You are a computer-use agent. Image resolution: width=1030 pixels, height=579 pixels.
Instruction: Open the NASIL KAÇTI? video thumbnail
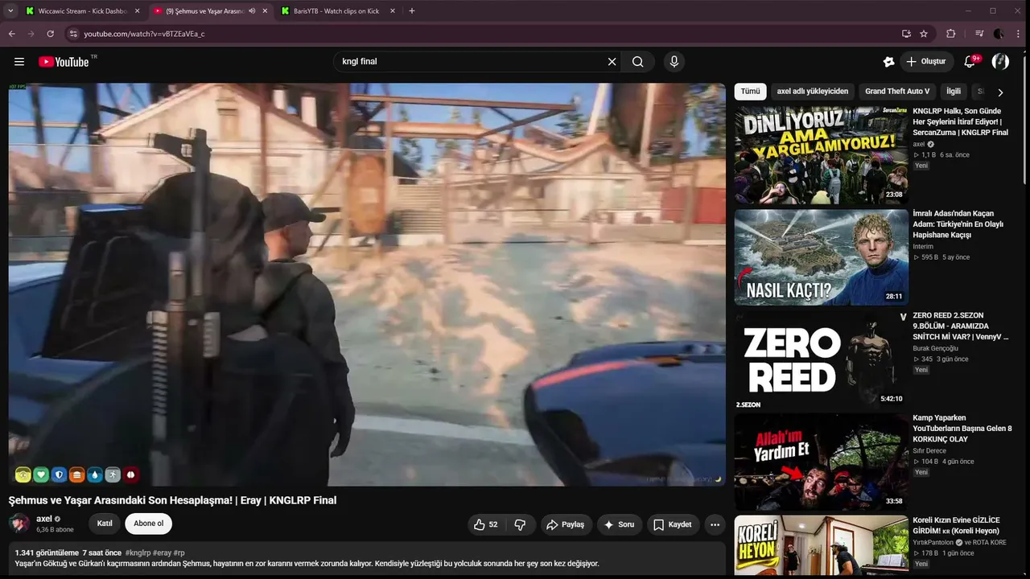[822, 257]
